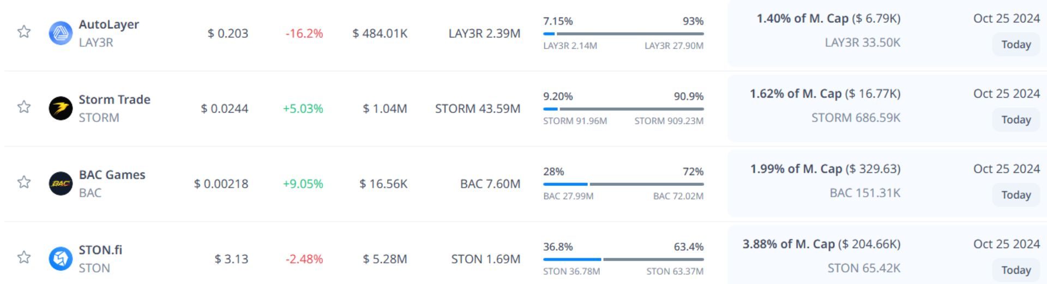Screen dimensions: 1047x284
Task: Click the BAC Games token logo
Action: coord(61,183)
